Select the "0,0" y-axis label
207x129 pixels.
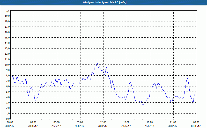[8, 119]
